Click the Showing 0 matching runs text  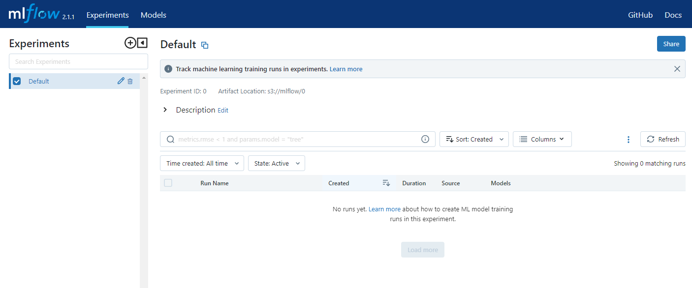tap(650, 163)
